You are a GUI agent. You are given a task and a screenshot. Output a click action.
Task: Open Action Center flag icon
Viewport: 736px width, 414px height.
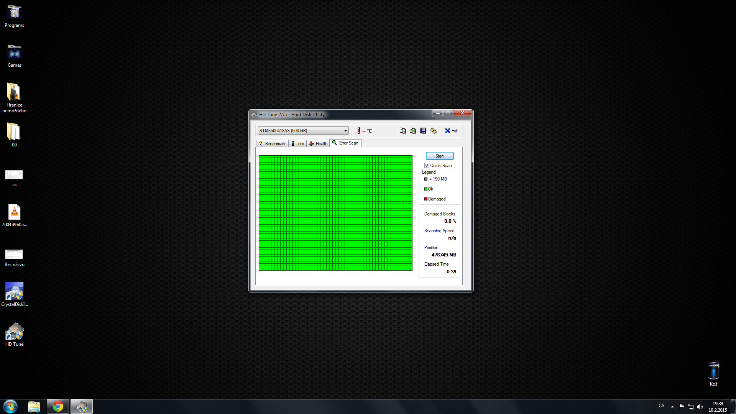tap(681, 407)
